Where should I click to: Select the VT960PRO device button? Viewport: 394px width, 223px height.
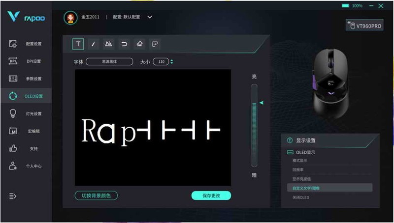pyautogui.click(x=364, y=25)
